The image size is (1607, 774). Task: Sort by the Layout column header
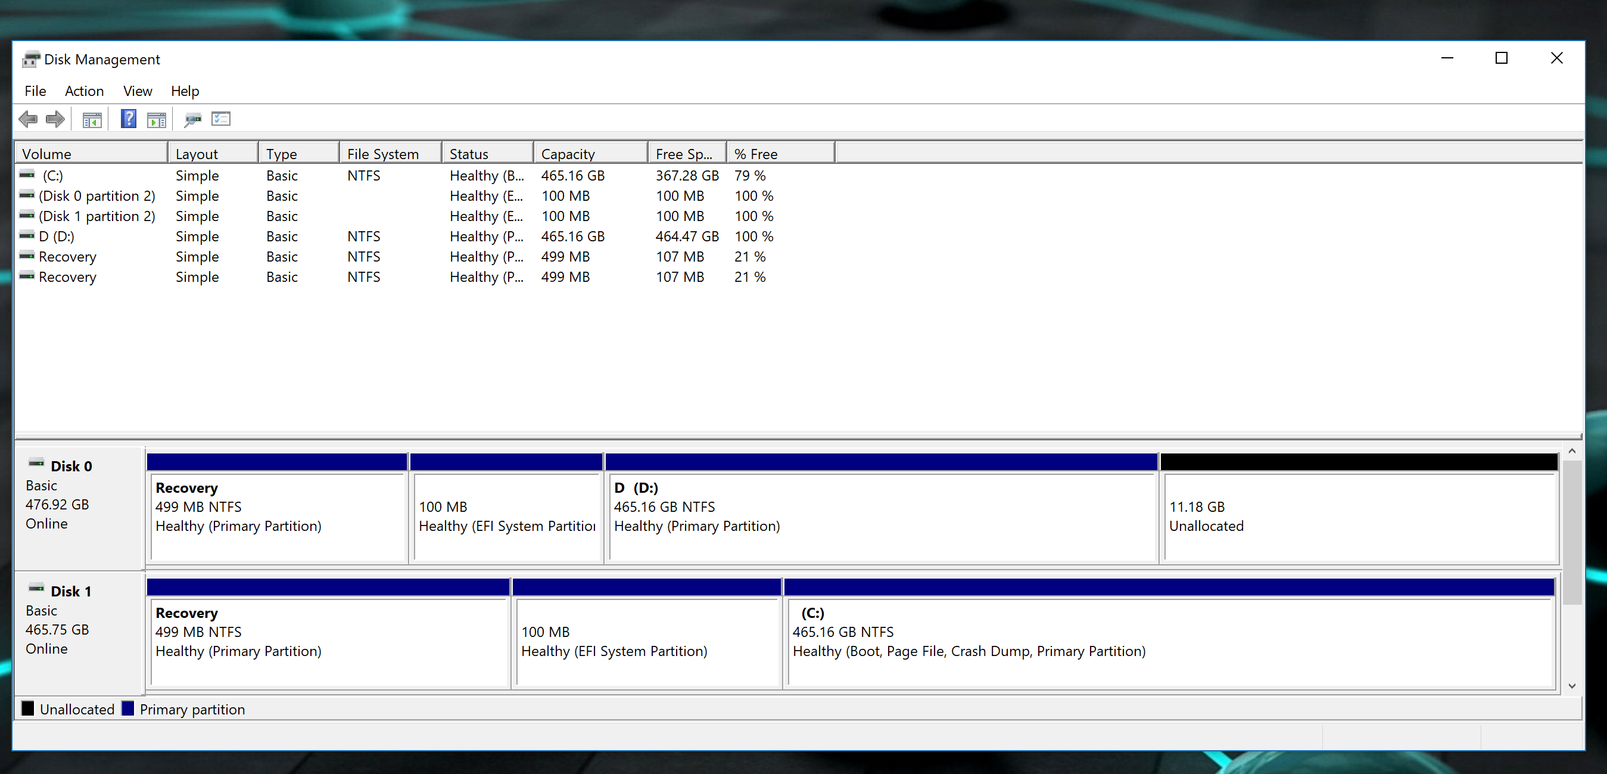point(213,154)
